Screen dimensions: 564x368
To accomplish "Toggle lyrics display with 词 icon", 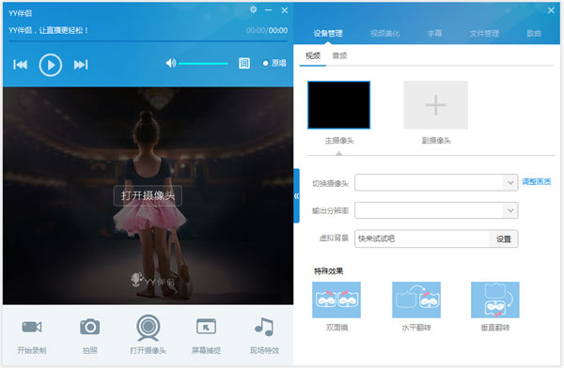I will point(244,63).
